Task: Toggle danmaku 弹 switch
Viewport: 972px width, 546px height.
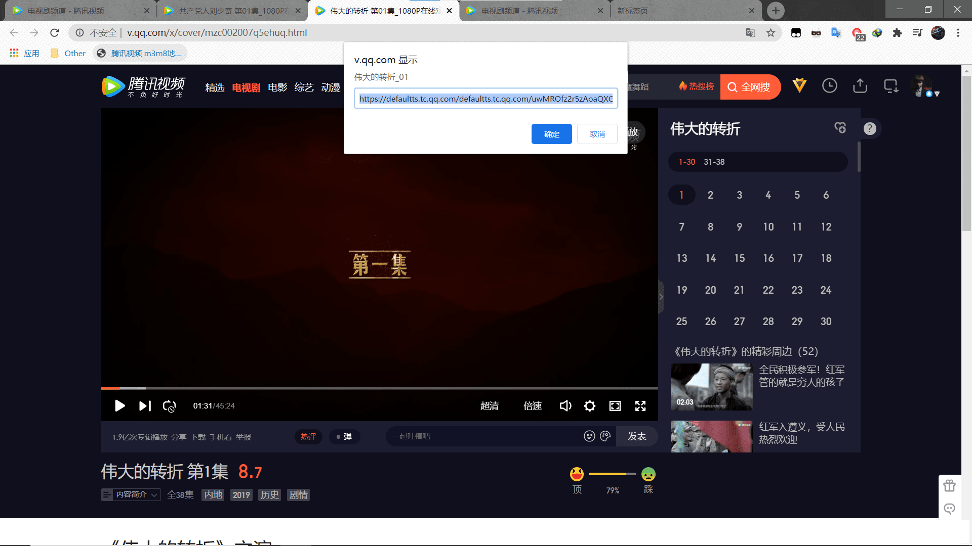Action: pos(344,437)
